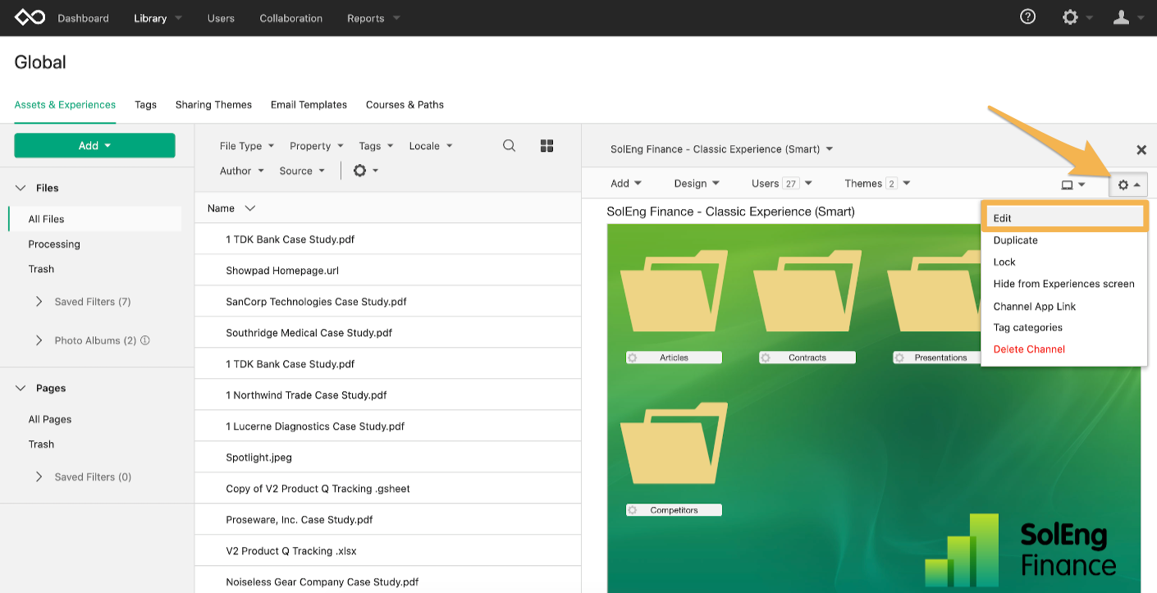Open Spotlight.jpeg file row
Screen dimensions: 1157x593
coord(387,458)
